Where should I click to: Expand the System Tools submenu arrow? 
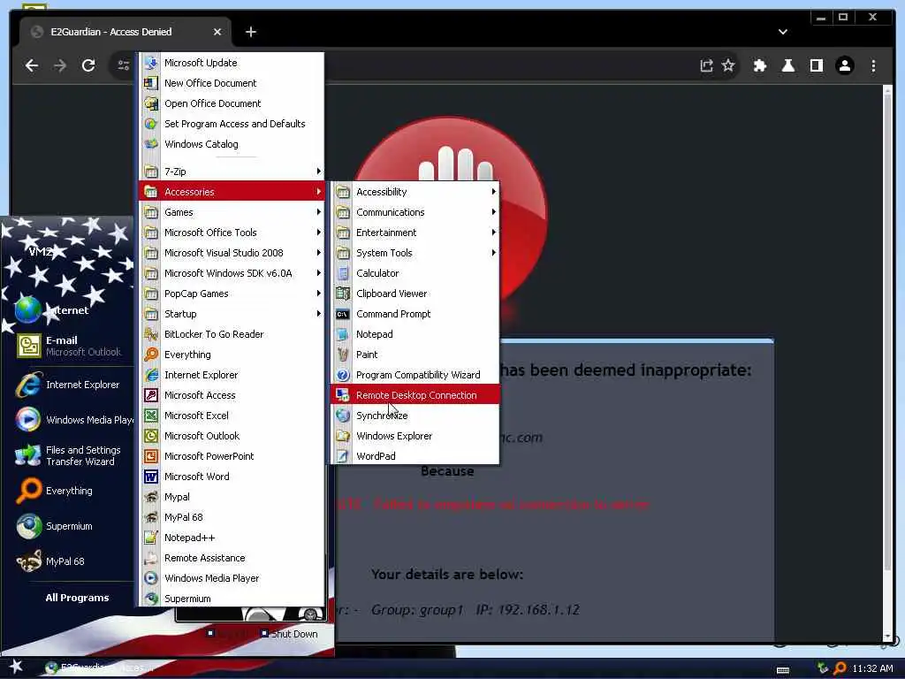coord(493,252)
